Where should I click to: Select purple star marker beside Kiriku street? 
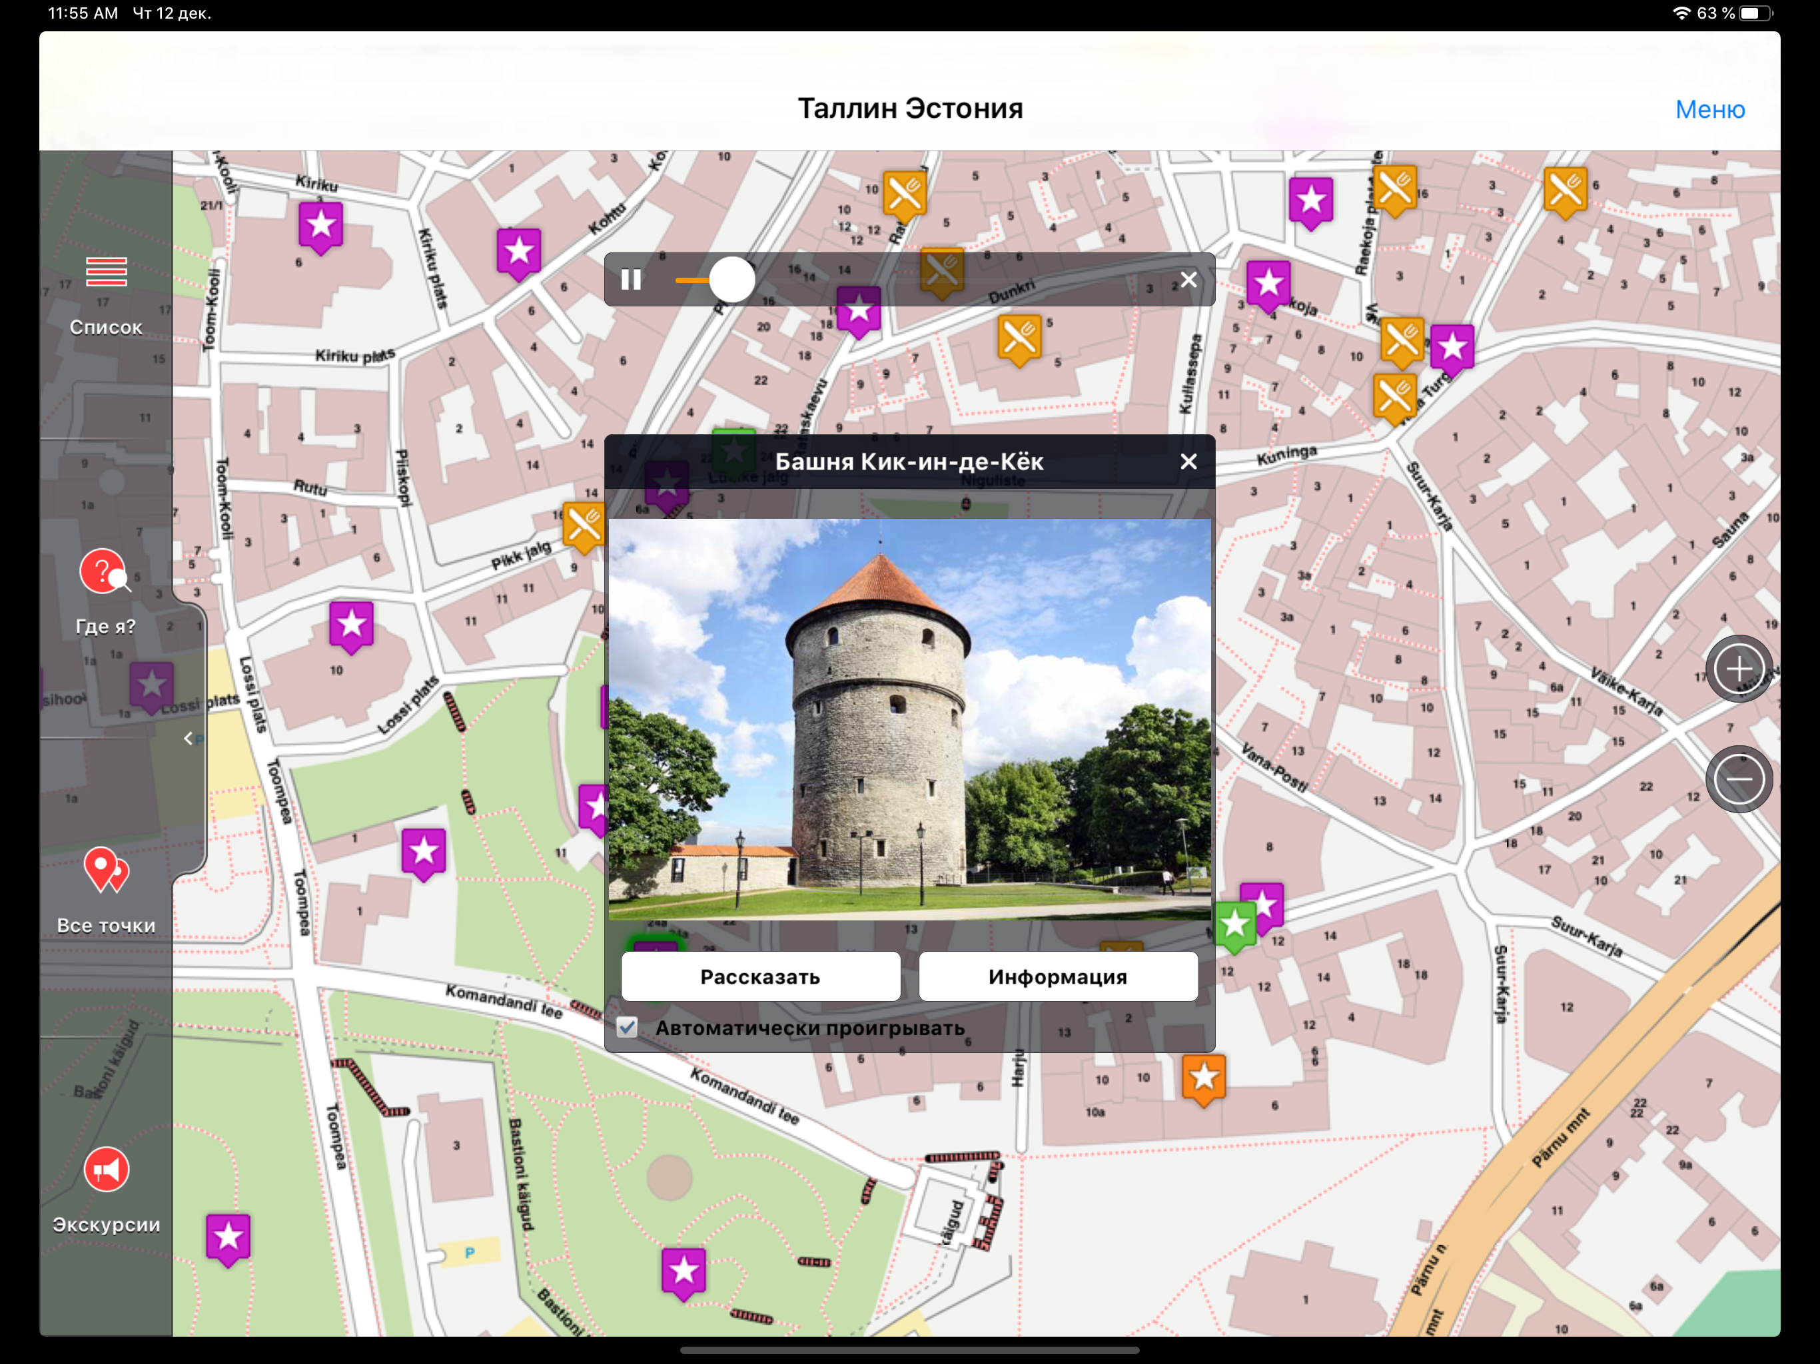coord(321,227)
